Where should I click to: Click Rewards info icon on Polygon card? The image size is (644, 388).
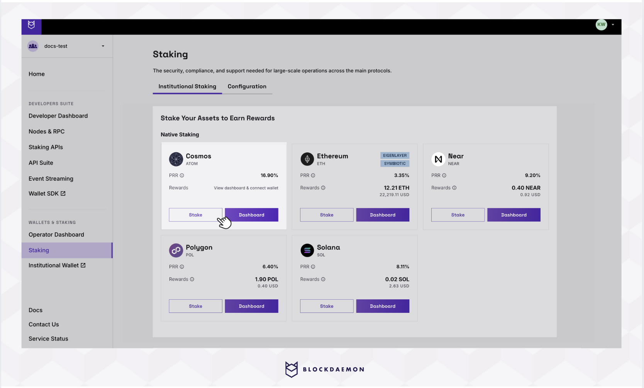[192, 279]
